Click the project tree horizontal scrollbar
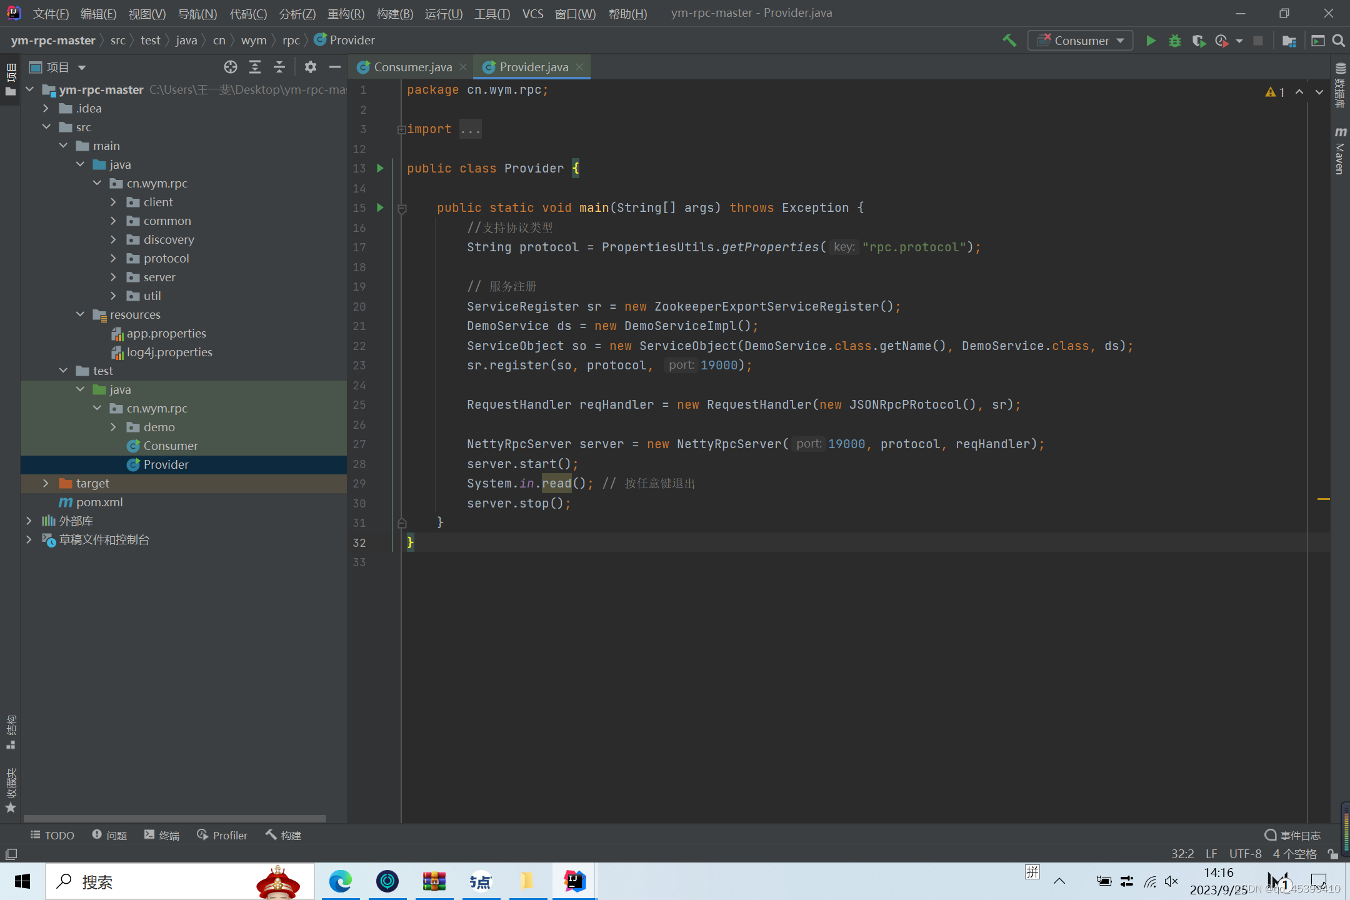The width and height of the screenshot is (1350, 900). coord(175,818)
